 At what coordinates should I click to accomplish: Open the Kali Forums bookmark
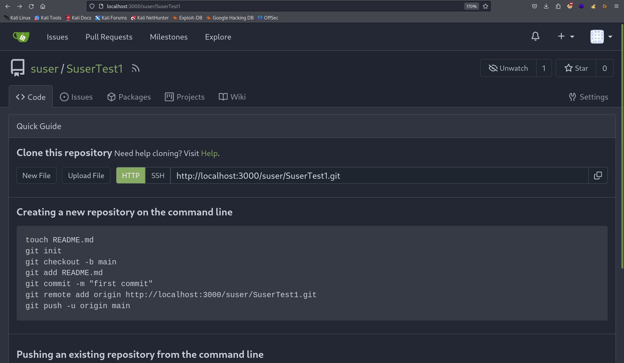(111, 18)
